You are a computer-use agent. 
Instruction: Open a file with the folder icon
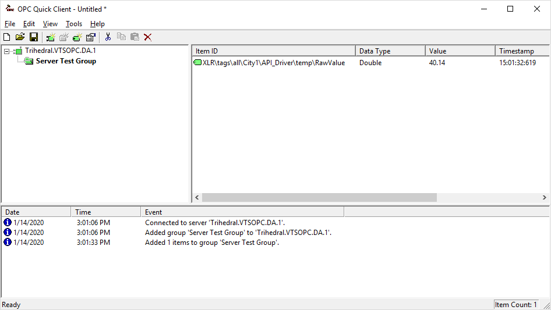(x=20, y=37)
